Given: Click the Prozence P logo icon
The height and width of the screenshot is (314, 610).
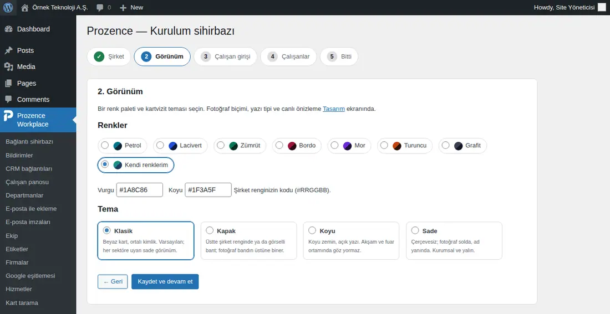Looking at the screenshot, I should pos(8,116).
